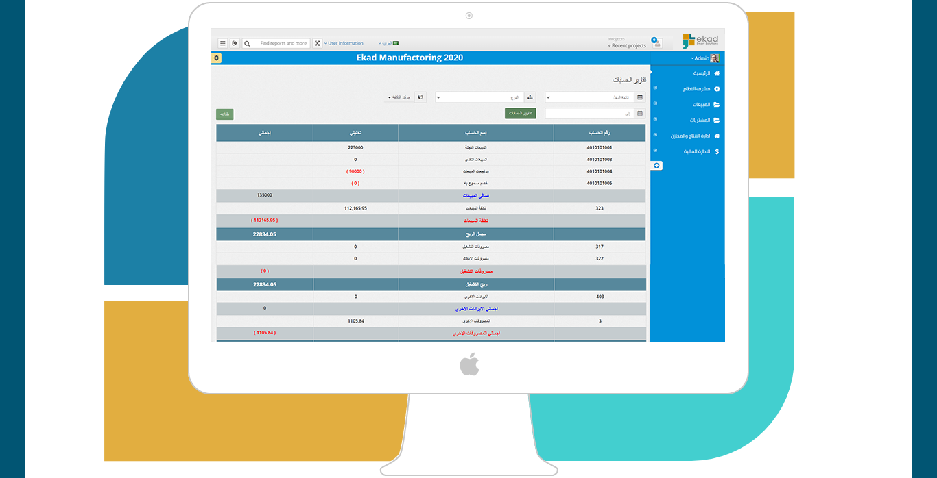Click the yellow settings gear tab
This screenshot has height=478, width=937.
[217, 58]
